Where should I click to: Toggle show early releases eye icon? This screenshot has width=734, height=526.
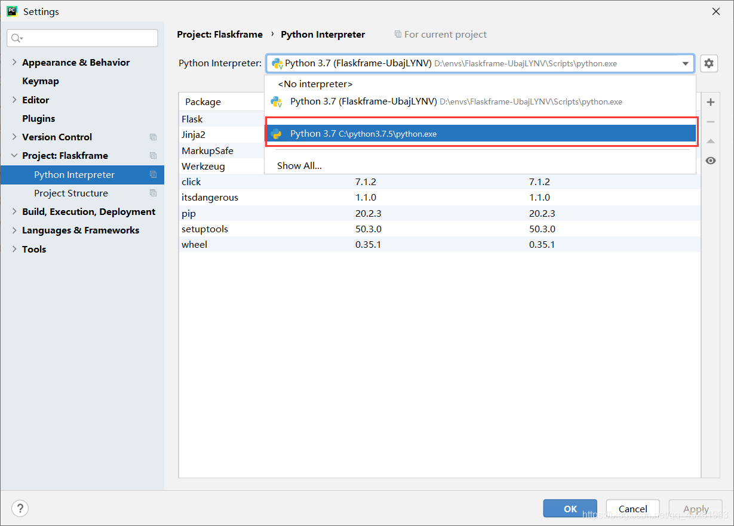(x=711, y=161)
